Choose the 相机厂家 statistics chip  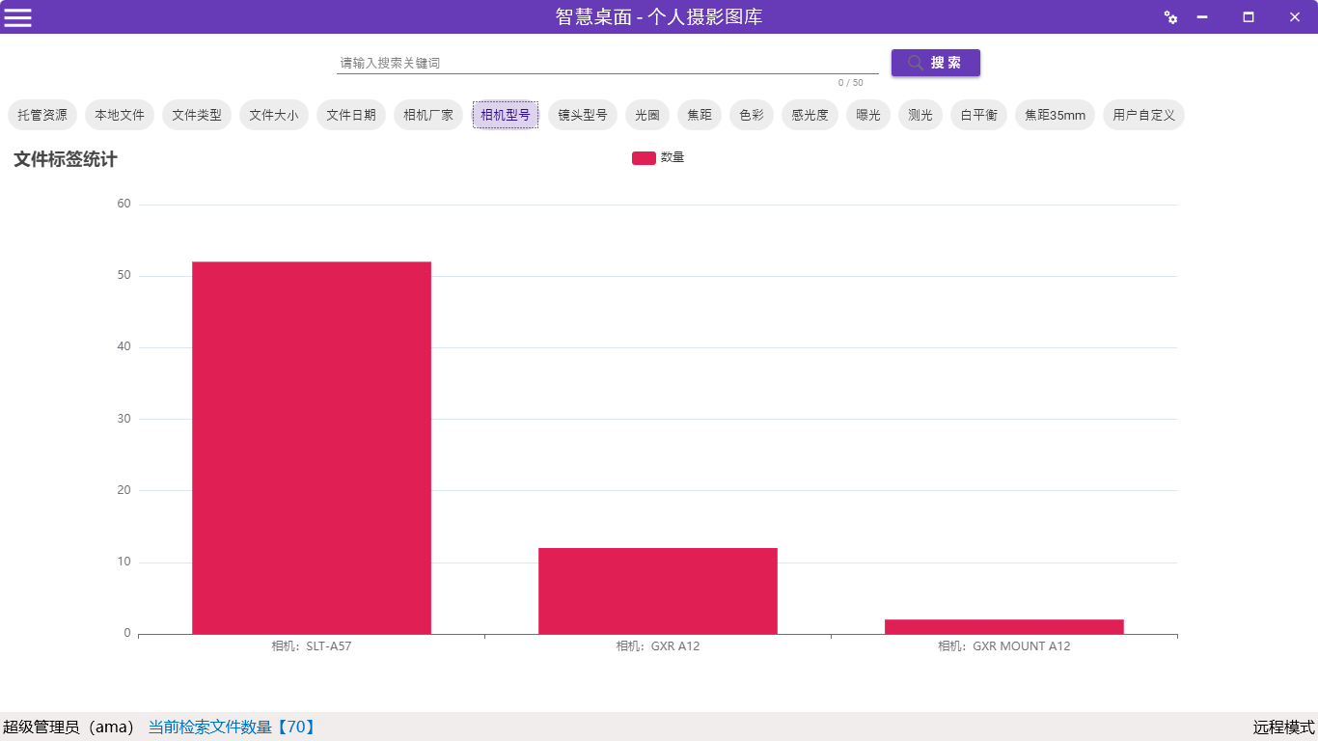point(428,115)
